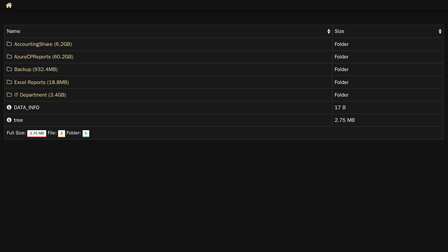Screen dimensions: 448x252
Task: Click the Backup folder icon
Action: click(9, 69)
